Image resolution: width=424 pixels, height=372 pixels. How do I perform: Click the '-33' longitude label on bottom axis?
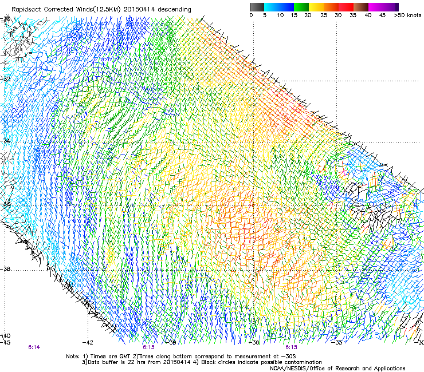point(337,343)
